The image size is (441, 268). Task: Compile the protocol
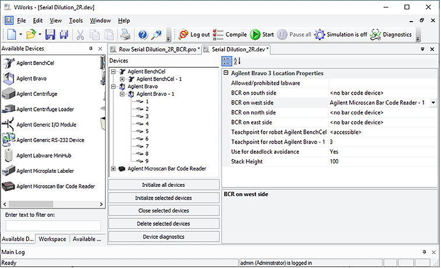coord(230,34)
